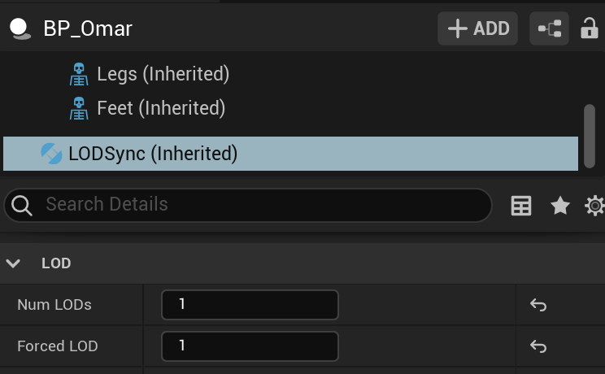Click the Add component button
The width and height of the screenshot is (605, 374).
(x=478, y=29)
